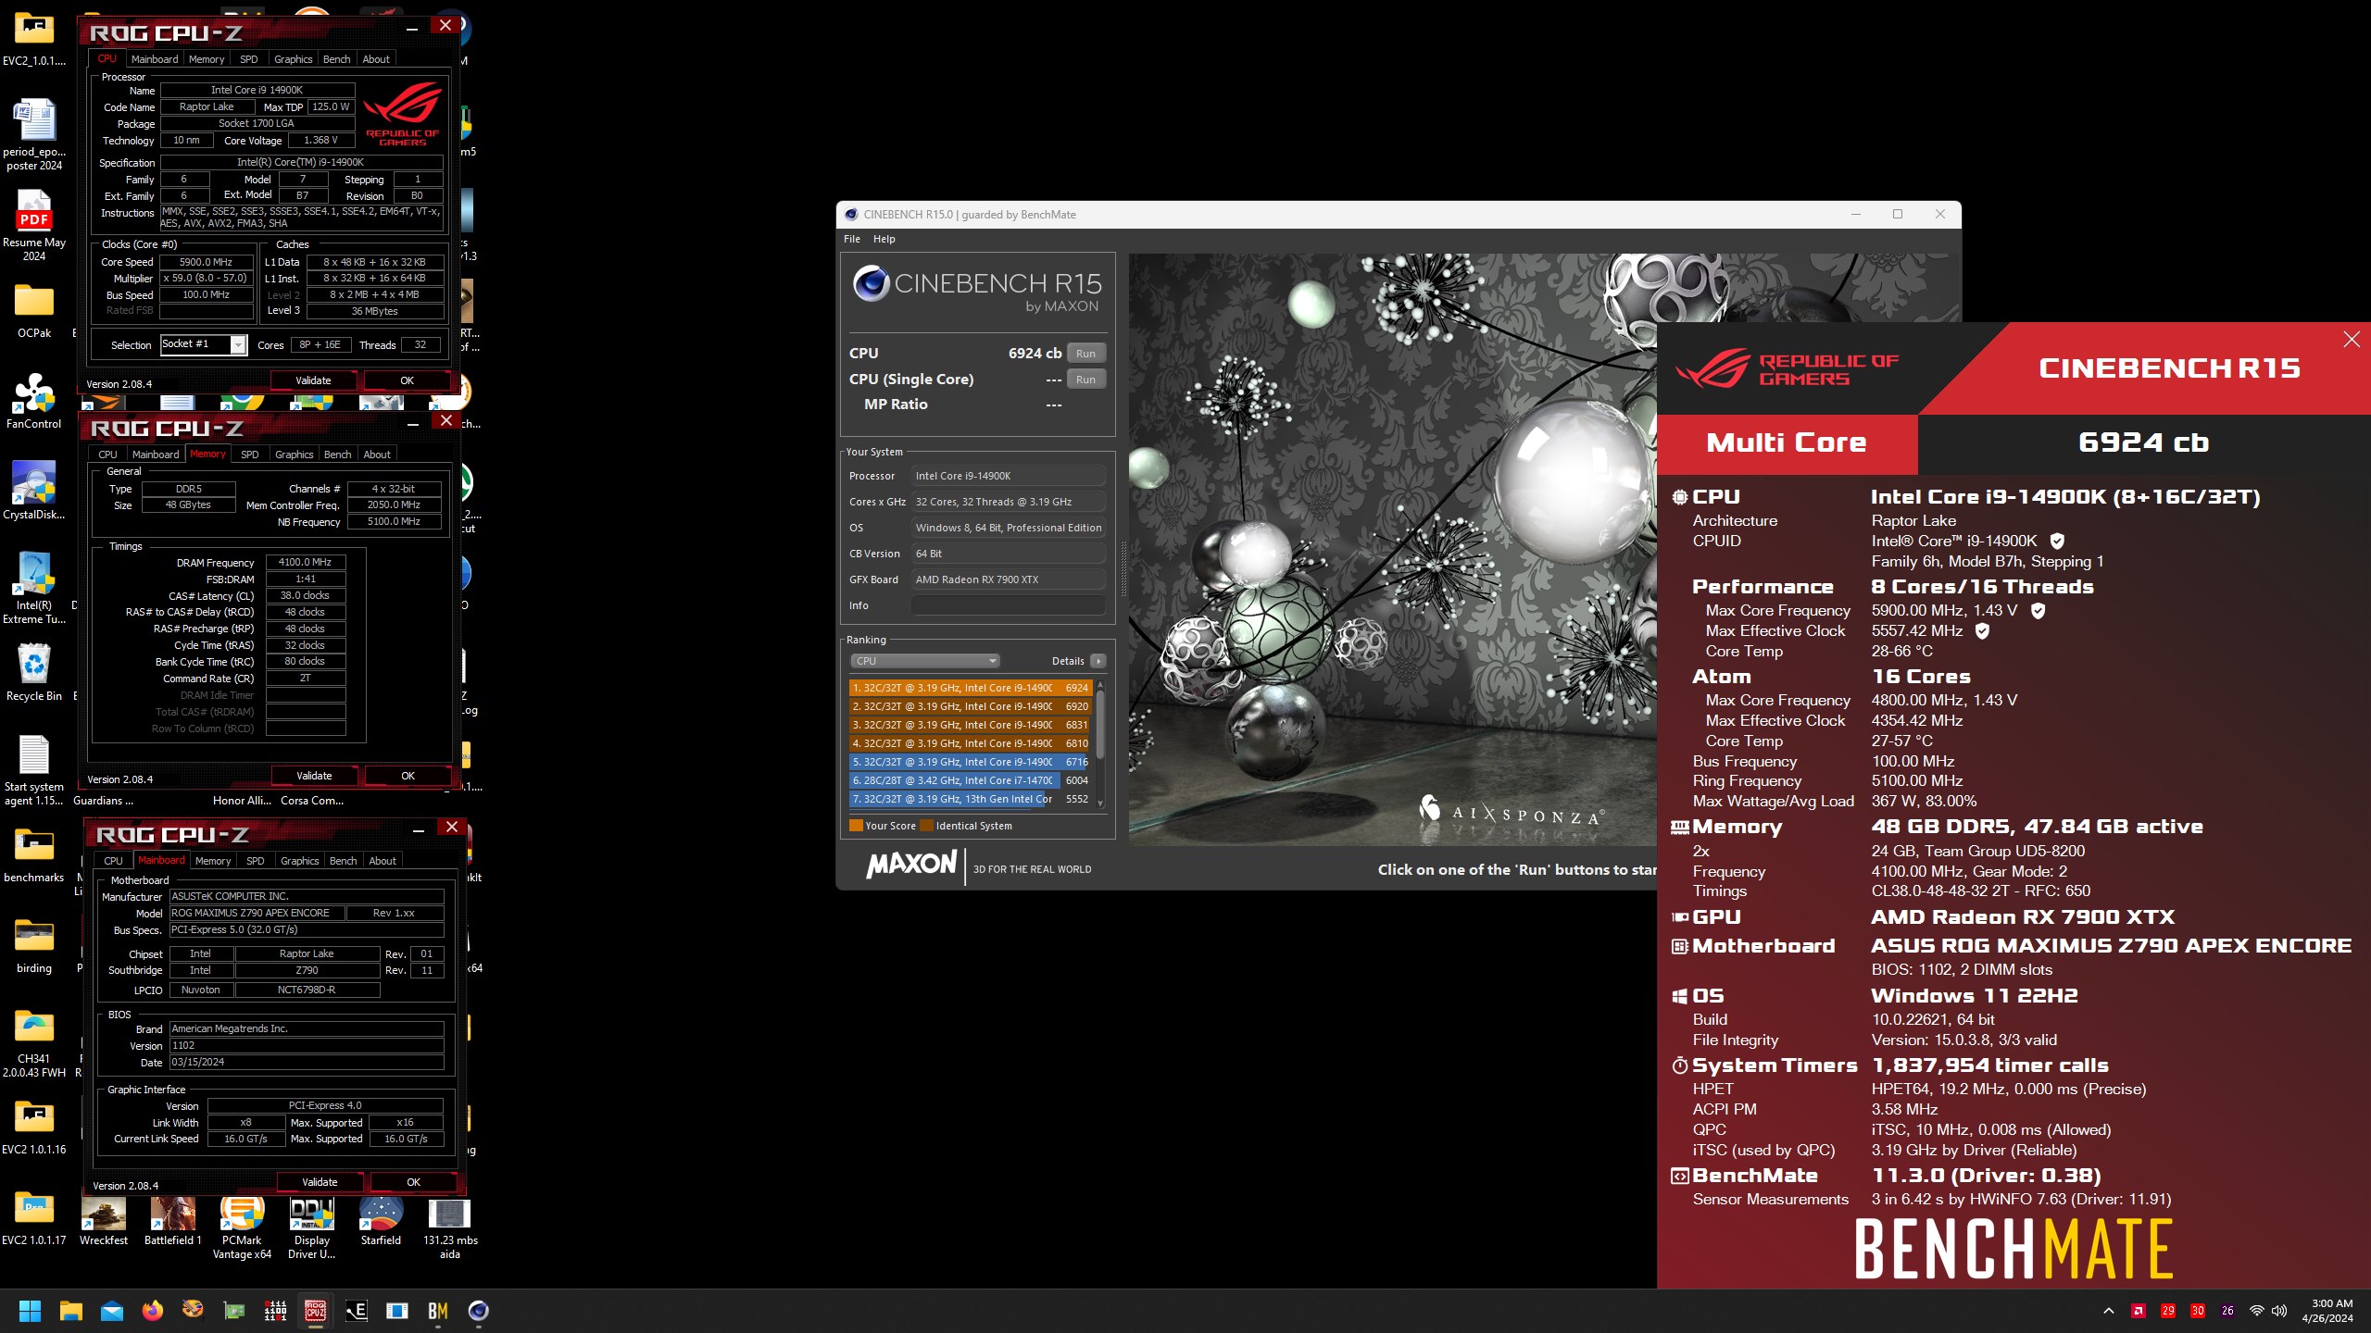Select ranking row 6 i7-14700 scoring 6004
The image size is (2371, 1333).
(970, 780)
